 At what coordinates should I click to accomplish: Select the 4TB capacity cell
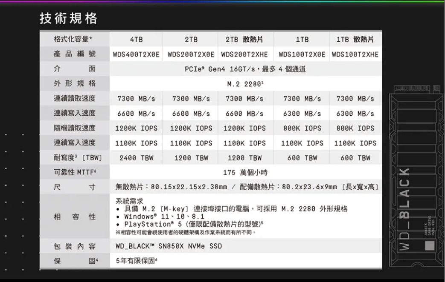coord(136,39)
